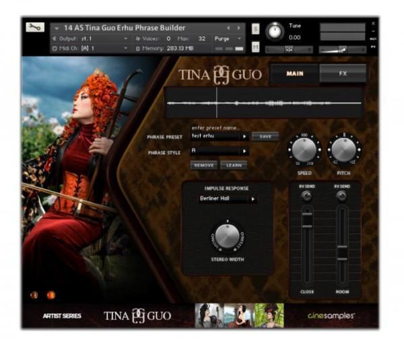Click the ROOM mic RV SEND knob
The height and width of the screenshot is (350, 404).
pos(342,197)
